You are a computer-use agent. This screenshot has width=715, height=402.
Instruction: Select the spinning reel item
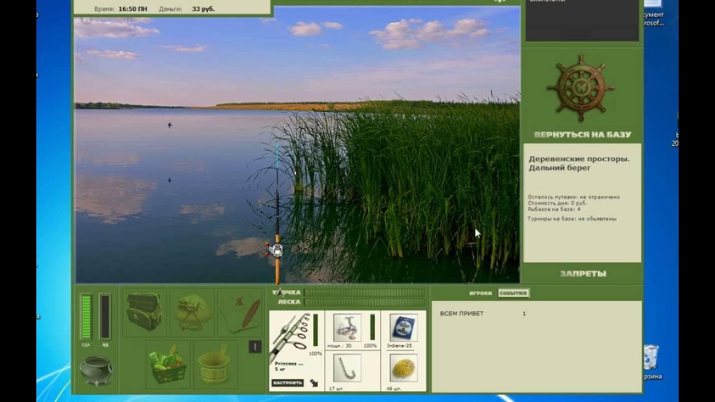point(347,328)
